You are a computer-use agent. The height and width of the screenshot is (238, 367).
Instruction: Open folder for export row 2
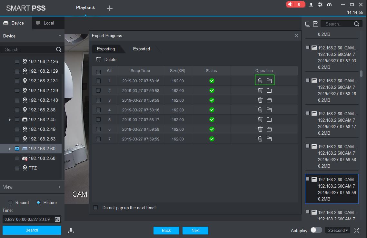[269, 90]
